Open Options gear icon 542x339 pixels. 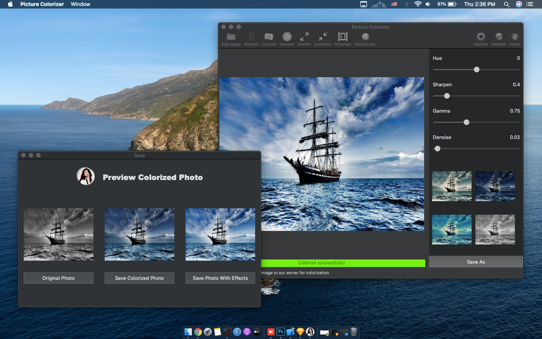point(480,37)
